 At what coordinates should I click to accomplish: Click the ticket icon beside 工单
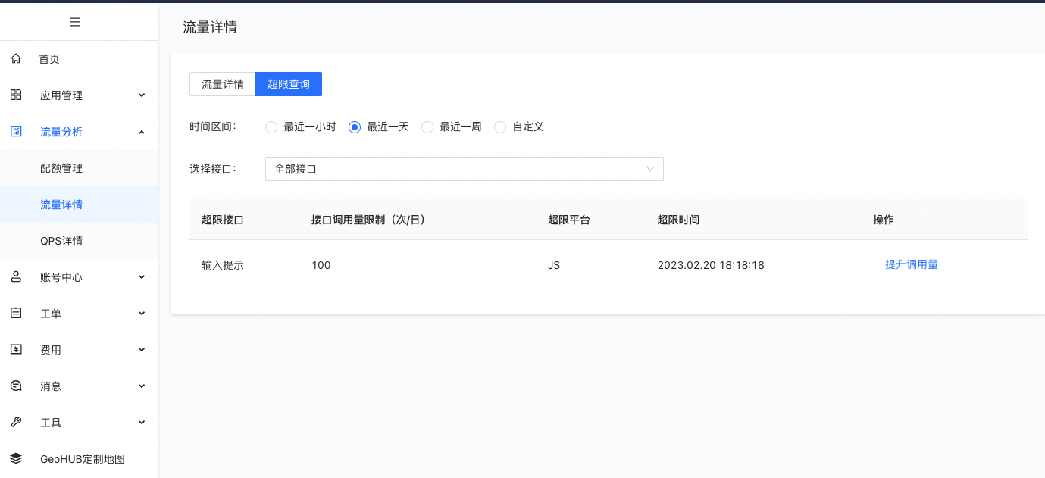16,313
